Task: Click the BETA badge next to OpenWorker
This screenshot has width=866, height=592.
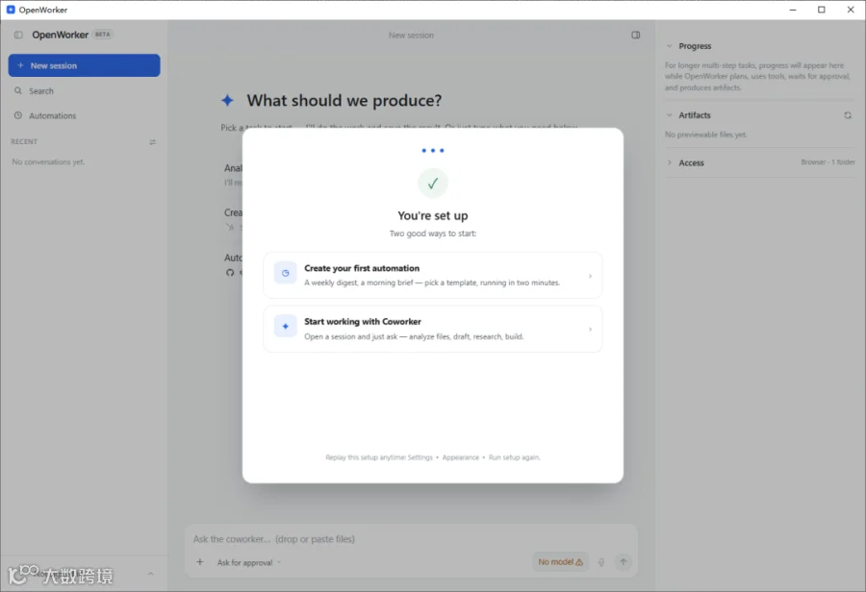Action: coord(102,35)
